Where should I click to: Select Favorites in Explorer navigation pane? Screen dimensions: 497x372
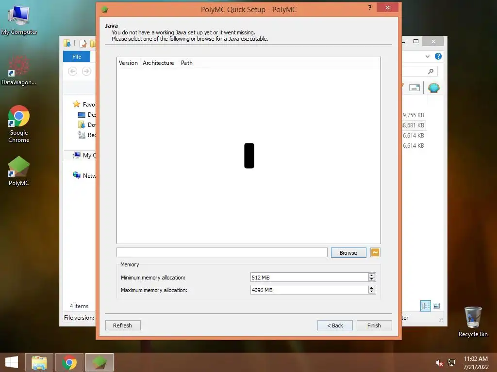tap(84, 105)
